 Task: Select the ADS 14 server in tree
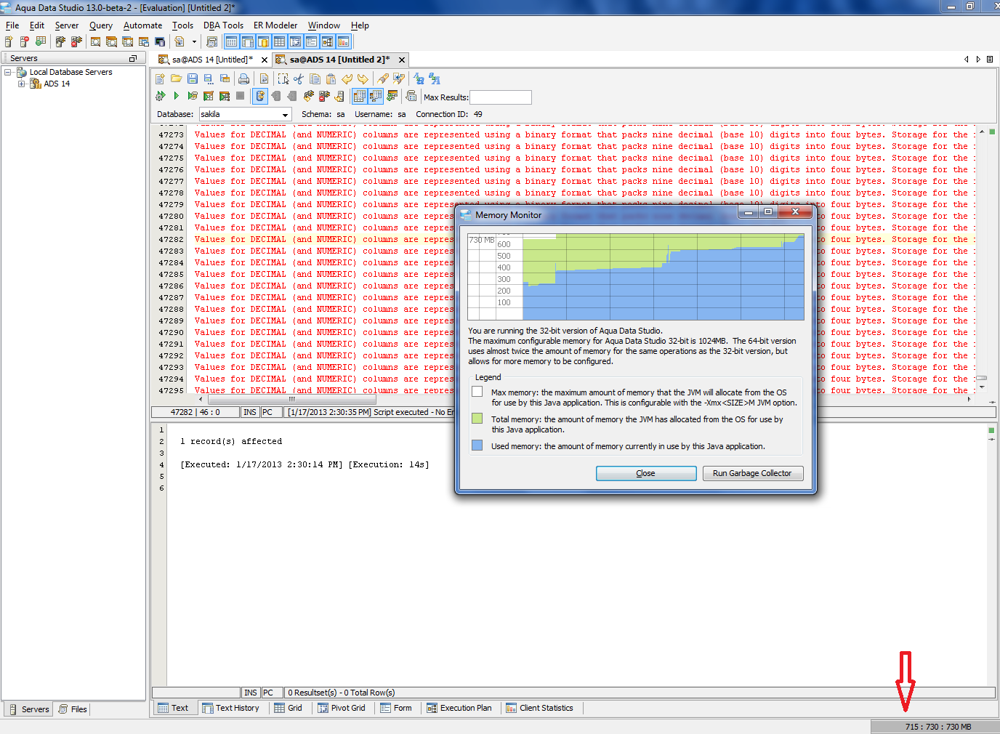57,84
